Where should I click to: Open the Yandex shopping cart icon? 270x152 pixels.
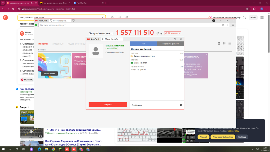click(245, 18)
